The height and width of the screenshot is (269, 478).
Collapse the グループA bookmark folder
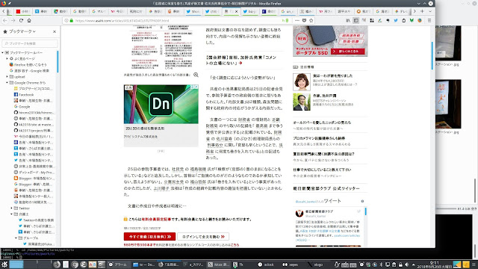coord(16,238)
